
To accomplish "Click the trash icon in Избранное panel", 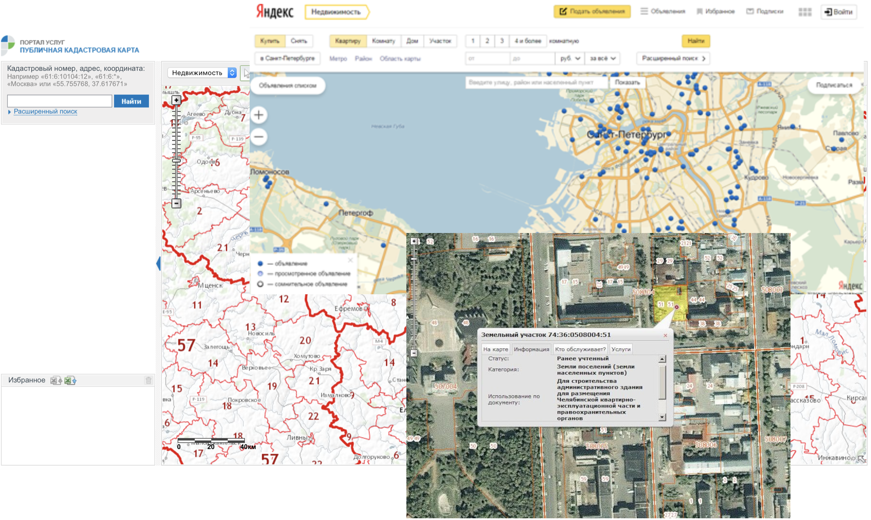I will coord(149,381).
